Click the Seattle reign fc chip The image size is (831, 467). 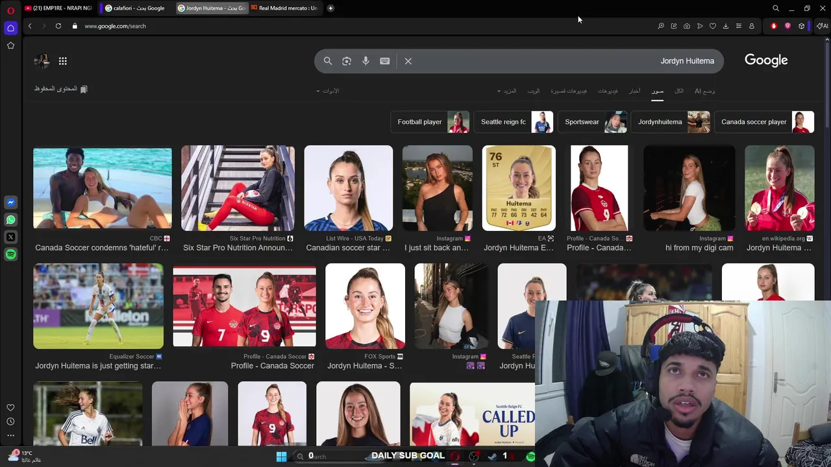coord(514,122)
